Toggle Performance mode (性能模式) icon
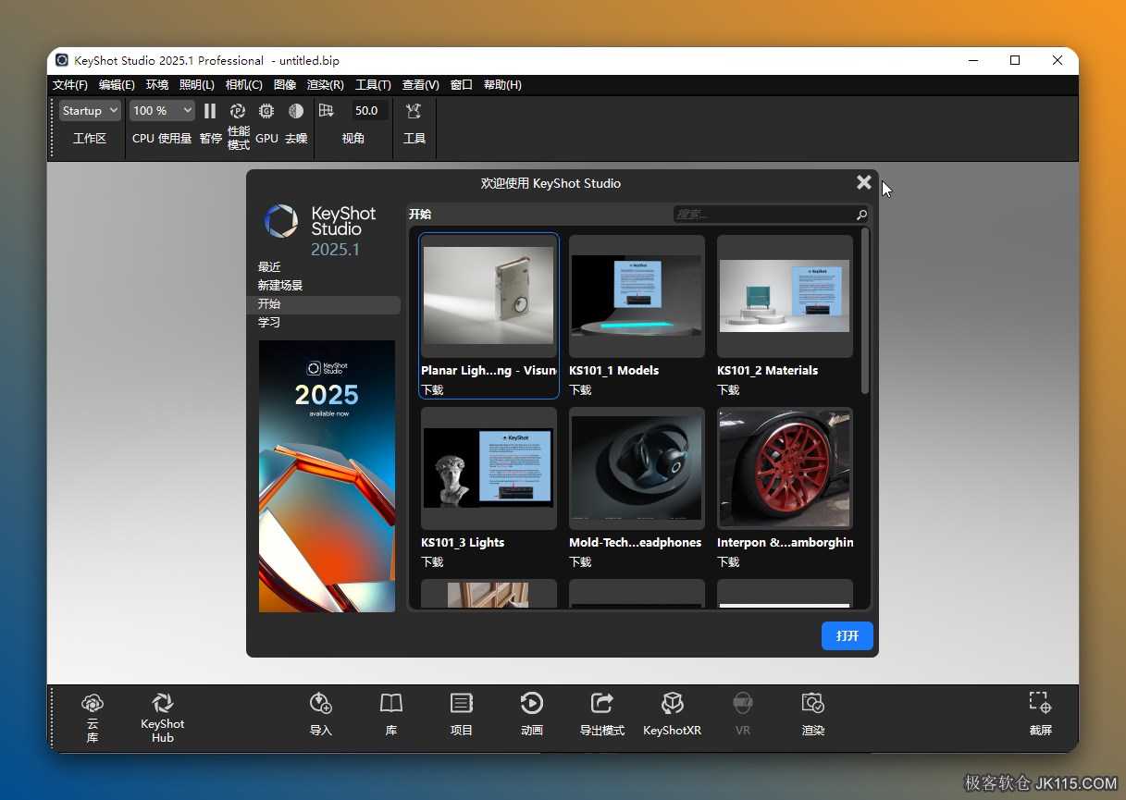Image resolution: width=1126 pixels, height=800 pixels. (x=238, y=111)
